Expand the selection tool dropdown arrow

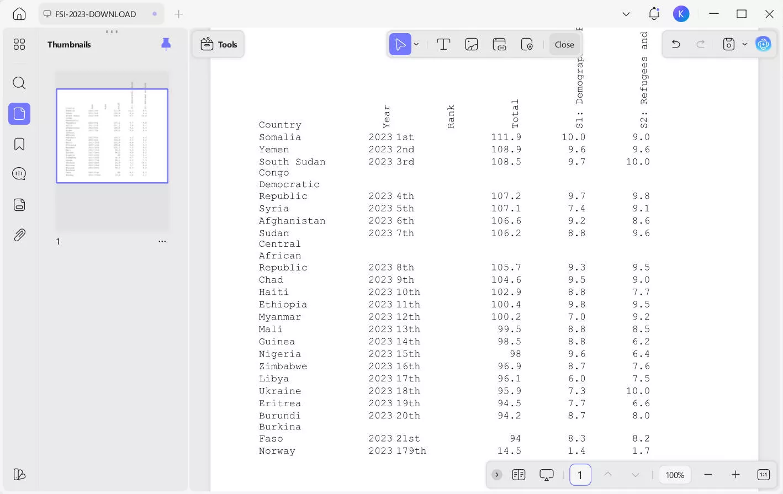(x=416, y=44)
